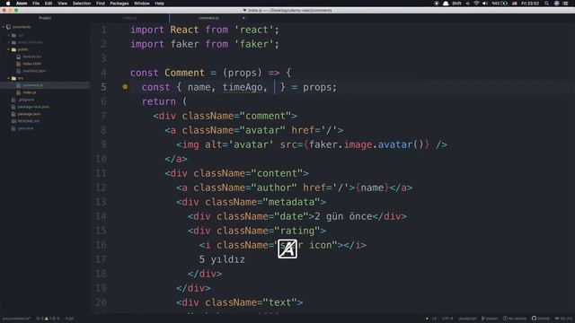Viewport: 575px width, 323px height.
Task: Click the Project panel header
Action: pyautogui.click(x=45, y=18)
